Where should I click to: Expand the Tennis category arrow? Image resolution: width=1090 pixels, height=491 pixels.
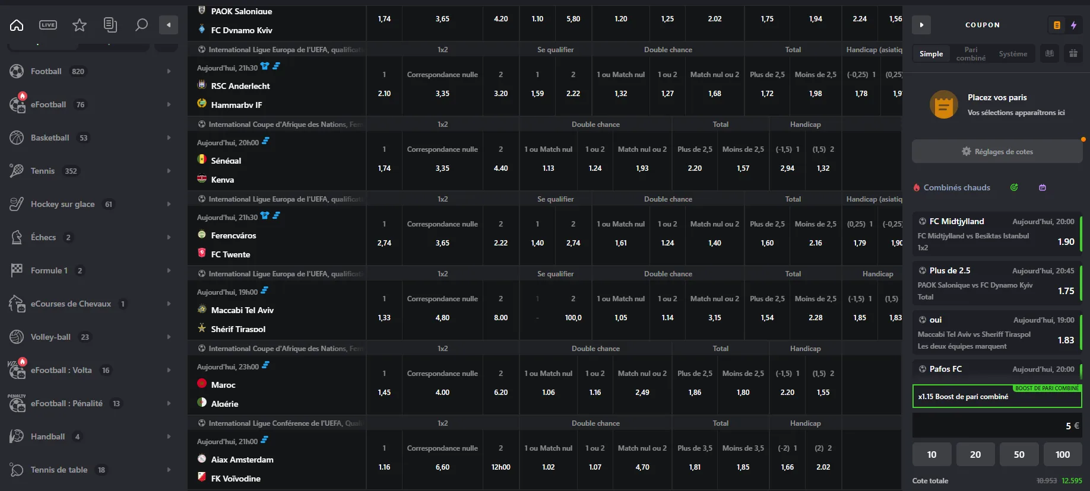pyautogui.click(x=169, y=171)
